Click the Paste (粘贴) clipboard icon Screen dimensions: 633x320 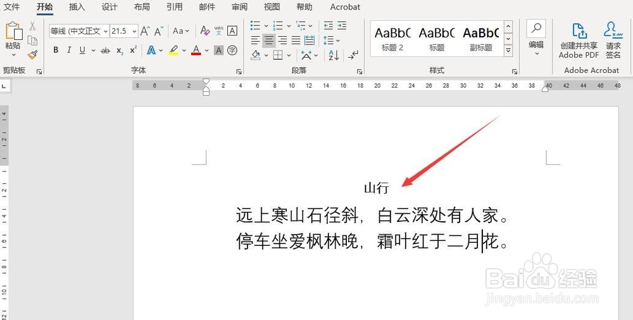click(13, 31)
